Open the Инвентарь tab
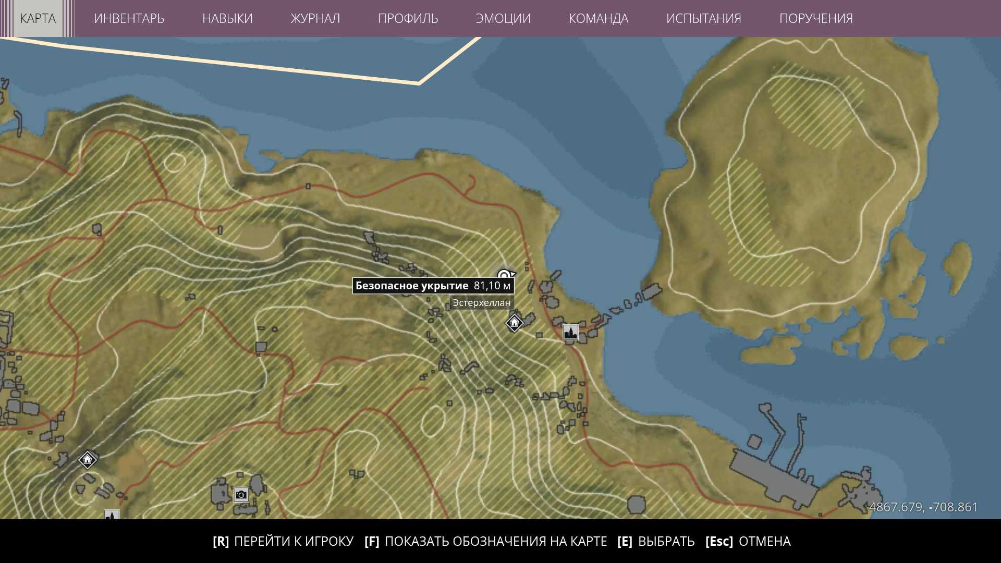 [x=129, y=18]
